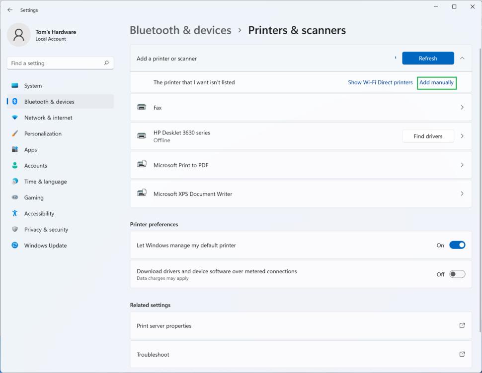Click the back arrow in Settings
This screenshot has height=373, width=482.
coord(10,10)
